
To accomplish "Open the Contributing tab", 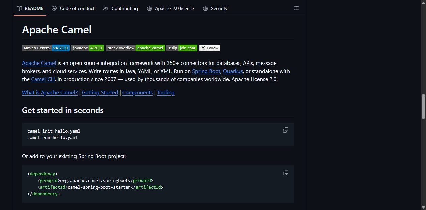I will click(x=121, y=8).
